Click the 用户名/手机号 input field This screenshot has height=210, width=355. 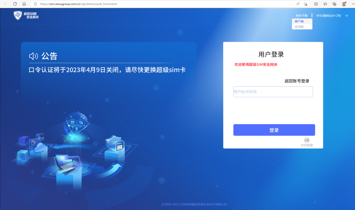coord(273,92)
